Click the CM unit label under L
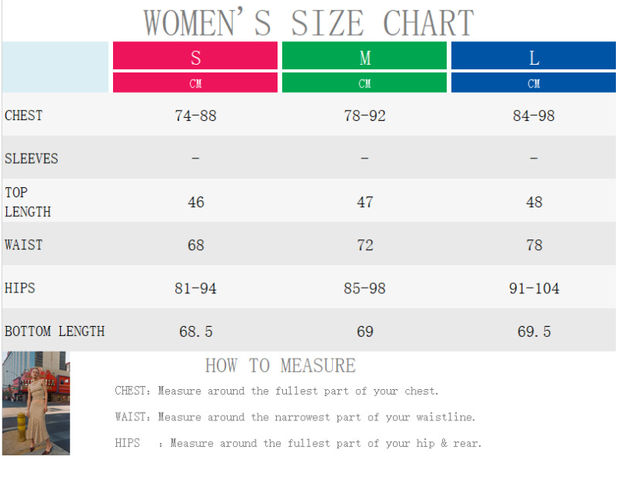 coord(534,83)
